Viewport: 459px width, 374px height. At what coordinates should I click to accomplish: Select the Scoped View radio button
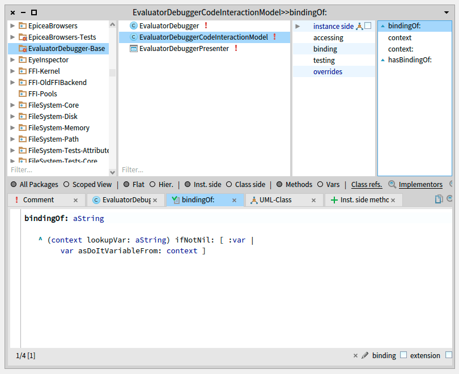click(66, 184)
